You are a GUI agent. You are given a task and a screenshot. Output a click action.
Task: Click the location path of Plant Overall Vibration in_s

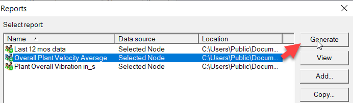click(x=240, y=67)
